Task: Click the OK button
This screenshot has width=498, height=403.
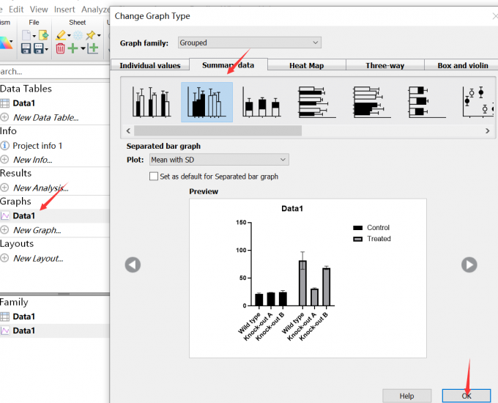Action: tap(467, 396)
